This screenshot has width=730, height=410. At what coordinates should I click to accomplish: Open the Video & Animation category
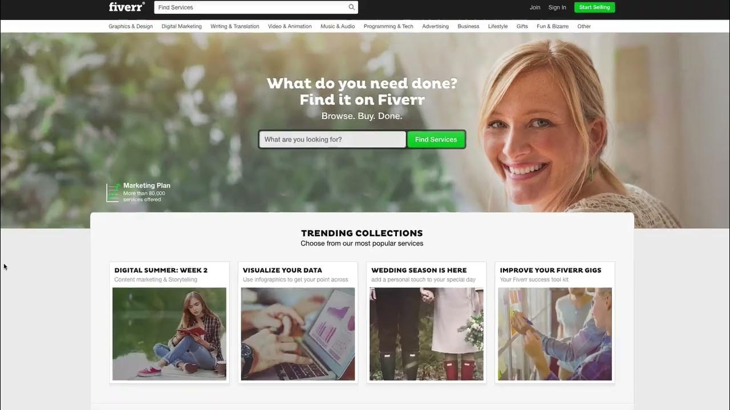click(290, 26)
